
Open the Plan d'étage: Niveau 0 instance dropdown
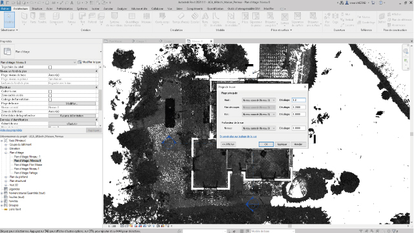coord(38,62)
